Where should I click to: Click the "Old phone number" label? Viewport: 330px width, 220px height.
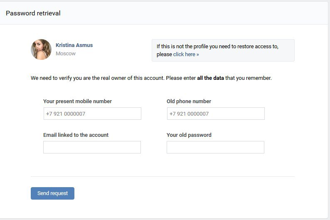click(x=189, y=101)
